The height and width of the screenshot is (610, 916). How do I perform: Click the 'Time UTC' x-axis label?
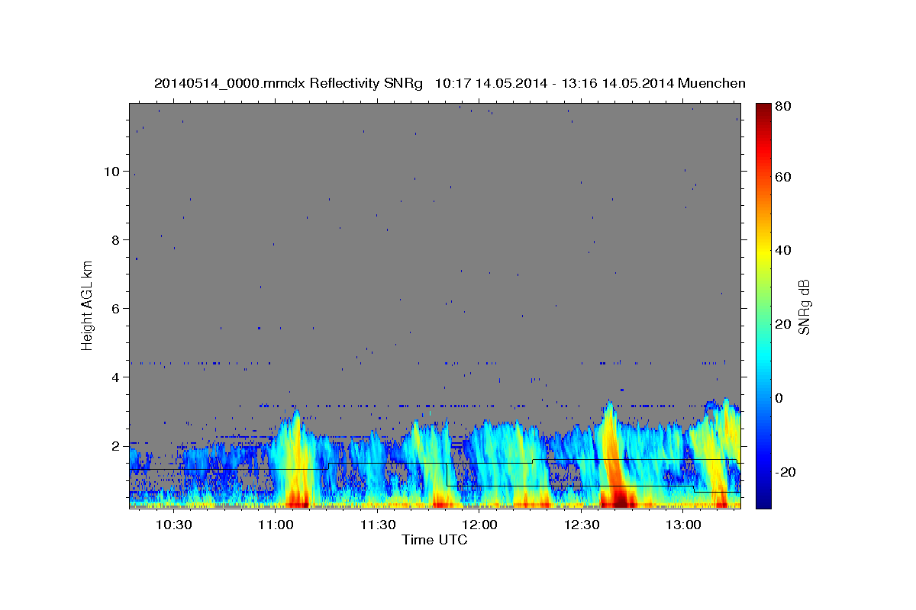pyautogui.click(x=434, y=540)
